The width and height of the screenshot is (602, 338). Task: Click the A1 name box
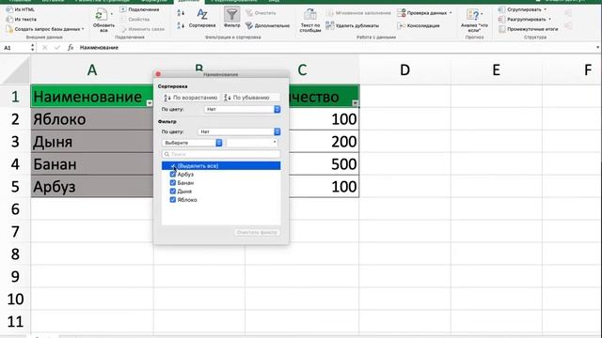pyautogui.click(x=15, y=48)
